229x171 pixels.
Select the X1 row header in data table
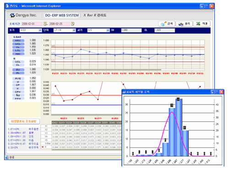click(46, 126)
